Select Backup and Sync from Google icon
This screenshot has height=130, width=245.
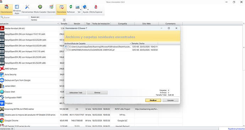point(2,80)
